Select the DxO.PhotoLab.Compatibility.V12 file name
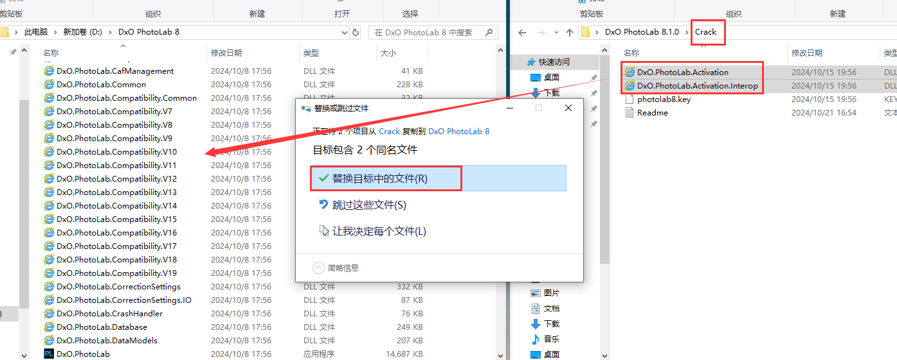This screenshot has width=897, height=360. (x=116, y=179)
